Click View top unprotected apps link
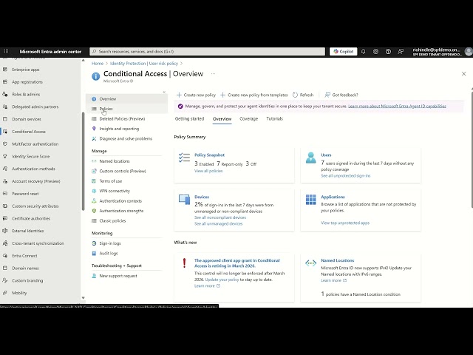473x355 pixels. tap(345, 223)
